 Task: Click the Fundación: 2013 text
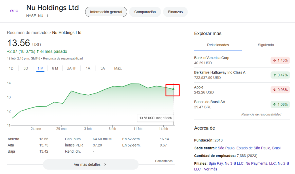[x=208, y=140]
